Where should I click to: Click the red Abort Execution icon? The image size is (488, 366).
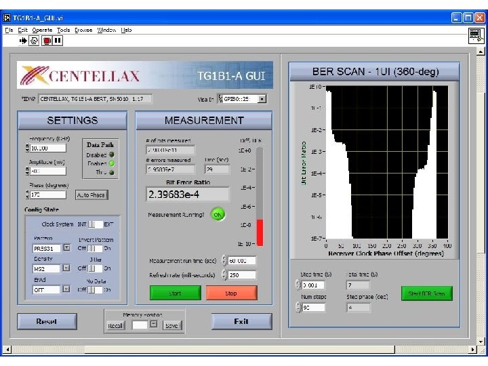(47, 41)
